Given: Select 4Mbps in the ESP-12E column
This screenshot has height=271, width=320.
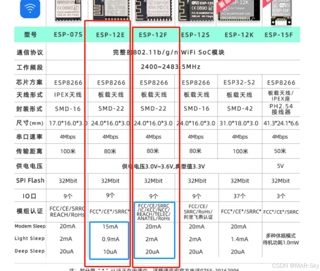Looking at the screenshot, I should pyautogui.click(x=110, y=137).
